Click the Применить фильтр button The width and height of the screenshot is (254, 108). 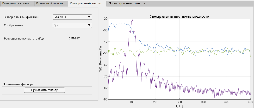45,90
